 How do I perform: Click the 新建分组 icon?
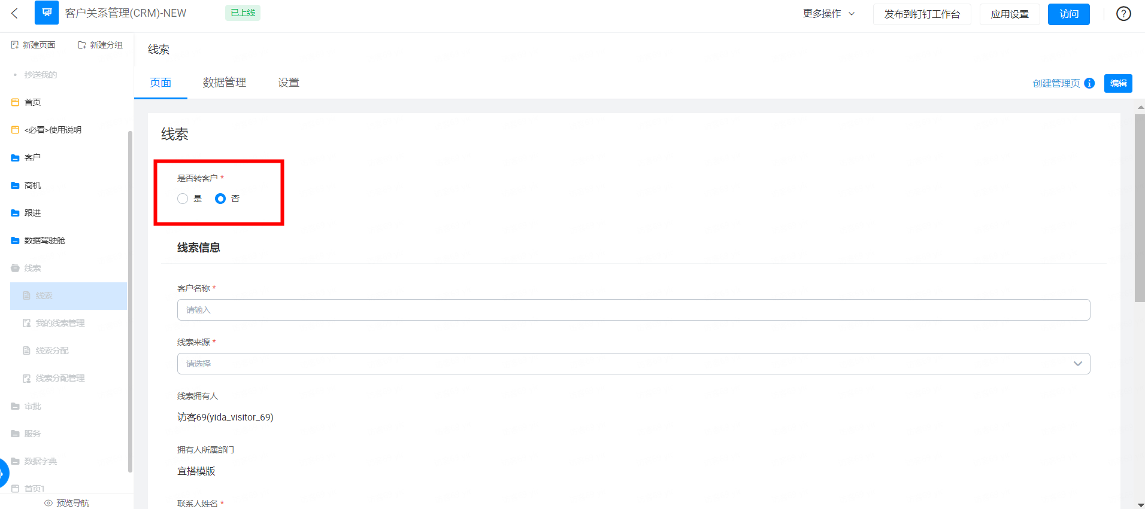point(82,45)
